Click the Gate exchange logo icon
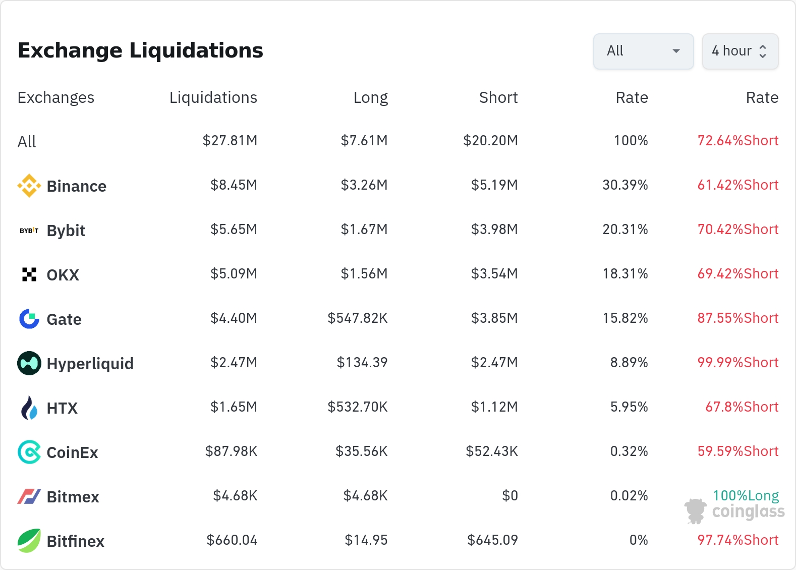 tap(29, 319)
